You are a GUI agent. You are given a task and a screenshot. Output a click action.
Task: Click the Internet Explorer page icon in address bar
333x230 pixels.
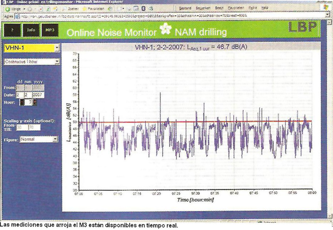click(18, 16)
